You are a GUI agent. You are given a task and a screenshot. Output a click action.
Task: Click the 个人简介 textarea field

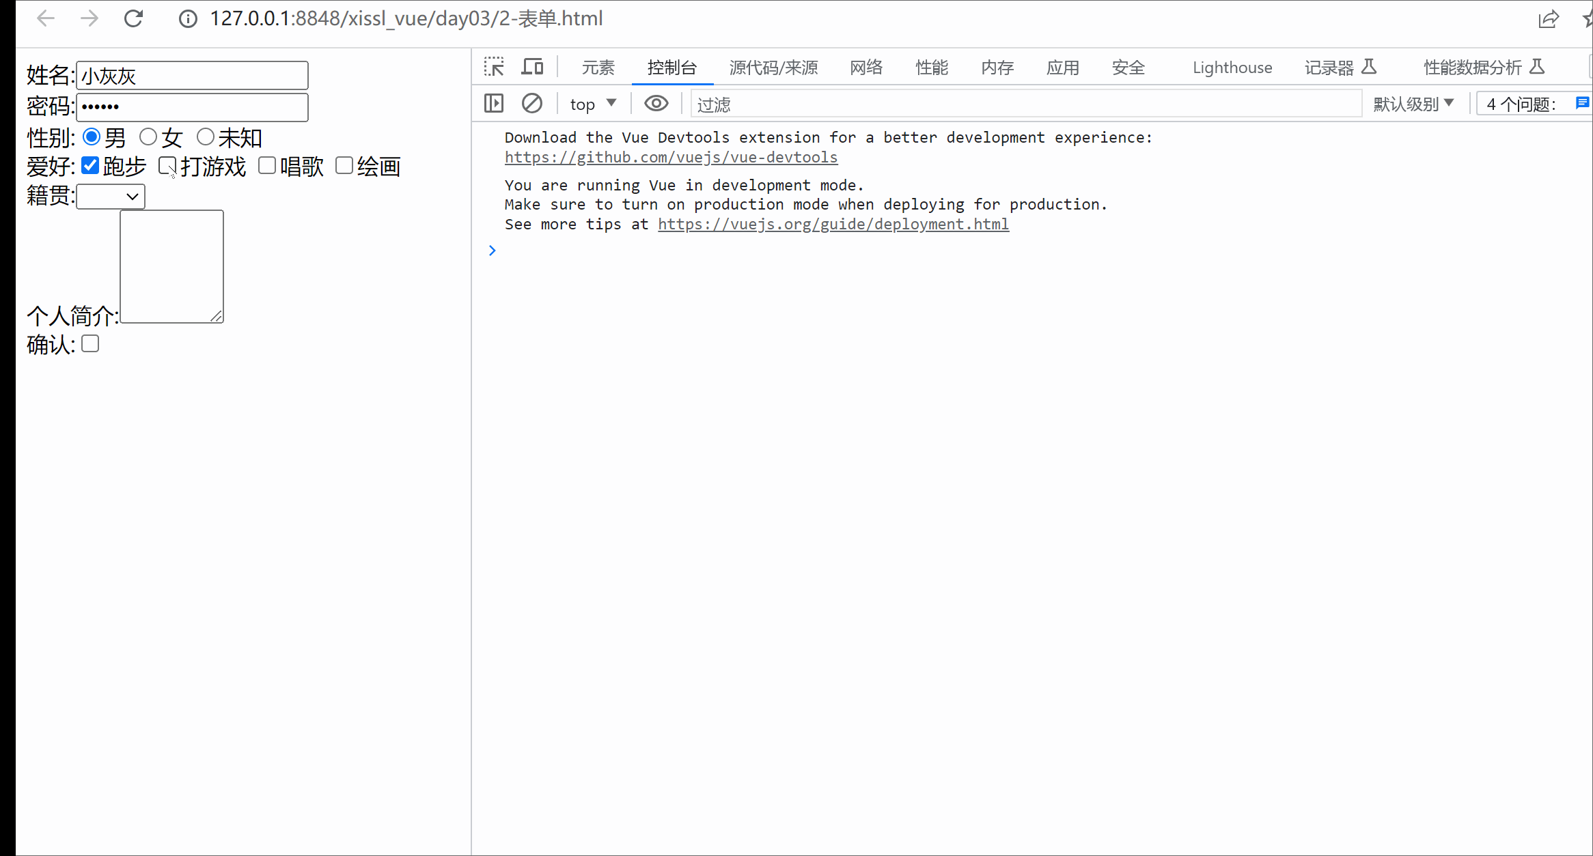171,266
